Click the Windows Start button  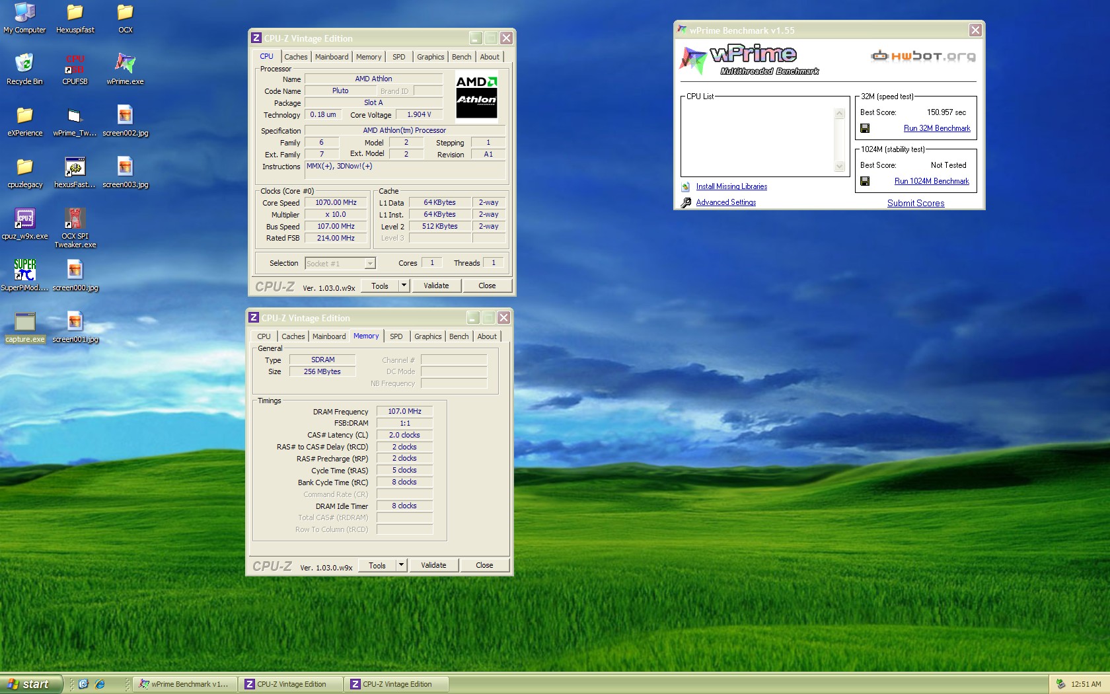[x=32, y=684]
